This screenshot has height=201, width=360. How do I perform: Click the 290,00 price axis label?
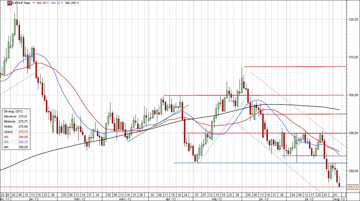click(x=353, y=133)
